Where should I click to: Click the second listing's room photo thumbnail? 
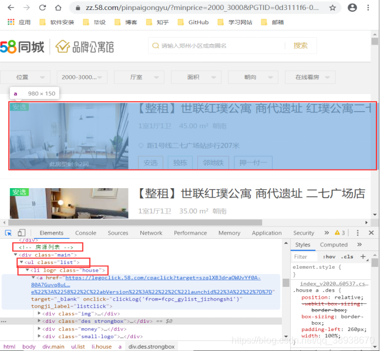(69, 203)
